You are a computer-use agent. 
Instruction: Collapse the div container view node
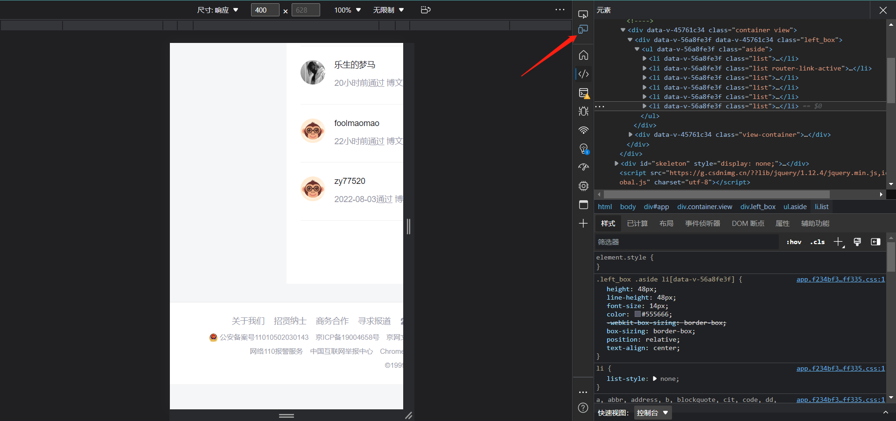click(x=623, y=30)
